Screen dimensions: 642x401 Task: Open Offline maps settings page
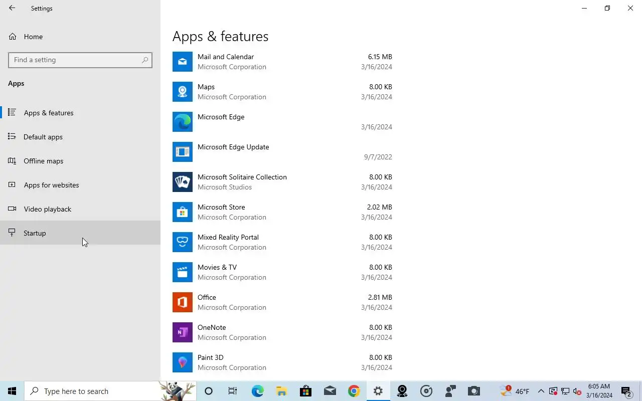pos(80,161)
